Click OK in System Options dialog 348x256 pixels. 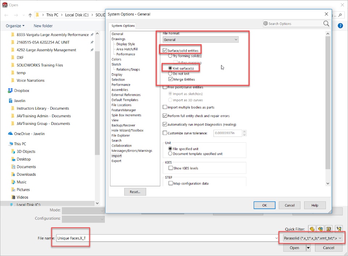tap(264, 205)
